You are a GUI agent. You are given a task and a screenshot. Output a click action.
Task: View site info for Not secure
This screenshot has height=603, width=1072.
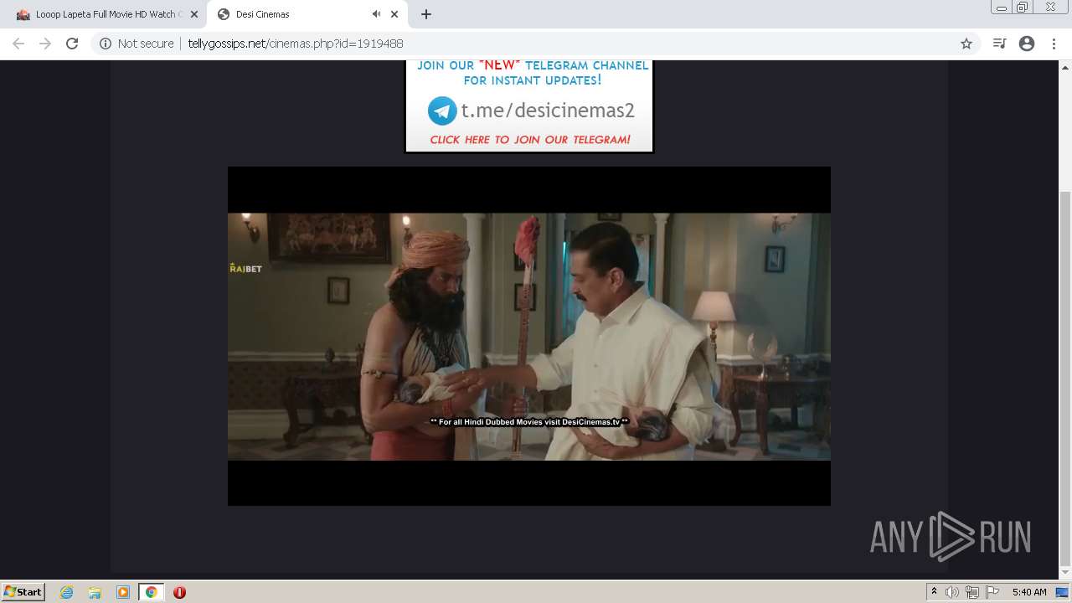tap(137, 44)
